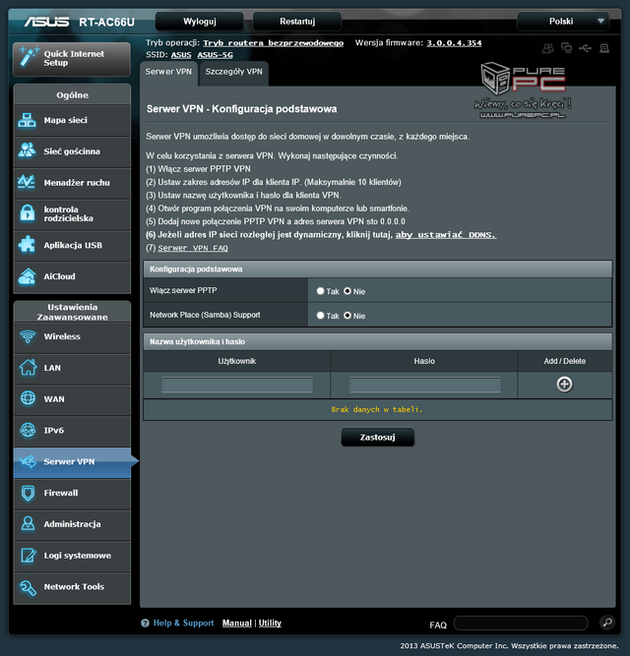
Task: Click the Konfiguracja podstawowa section header
Action: pyautogui.click(x=378, y=269)
